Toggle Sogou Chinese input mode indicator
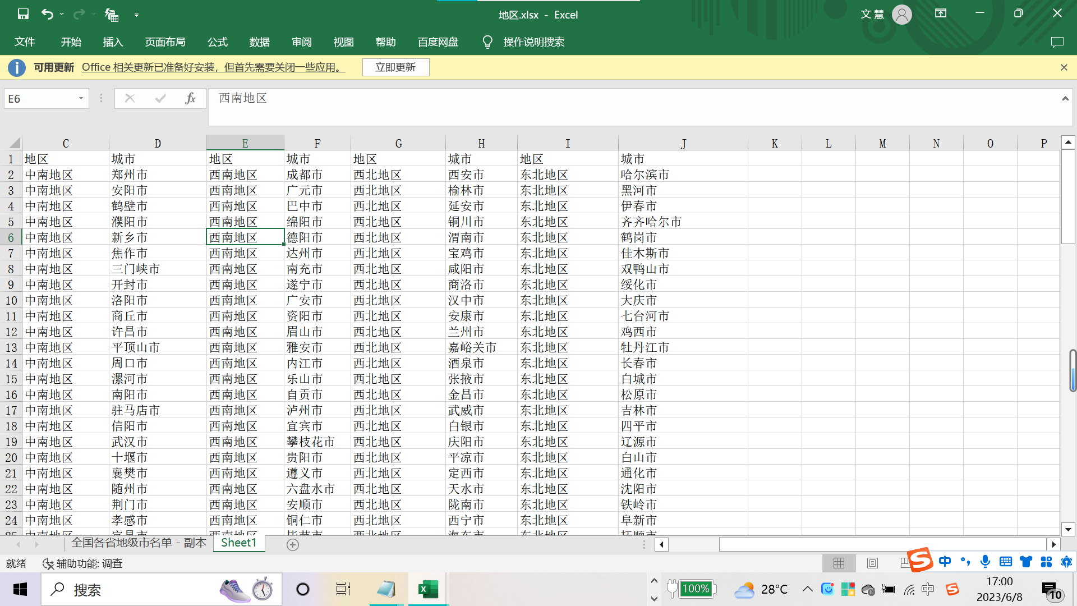 click(x=945, y=562)
